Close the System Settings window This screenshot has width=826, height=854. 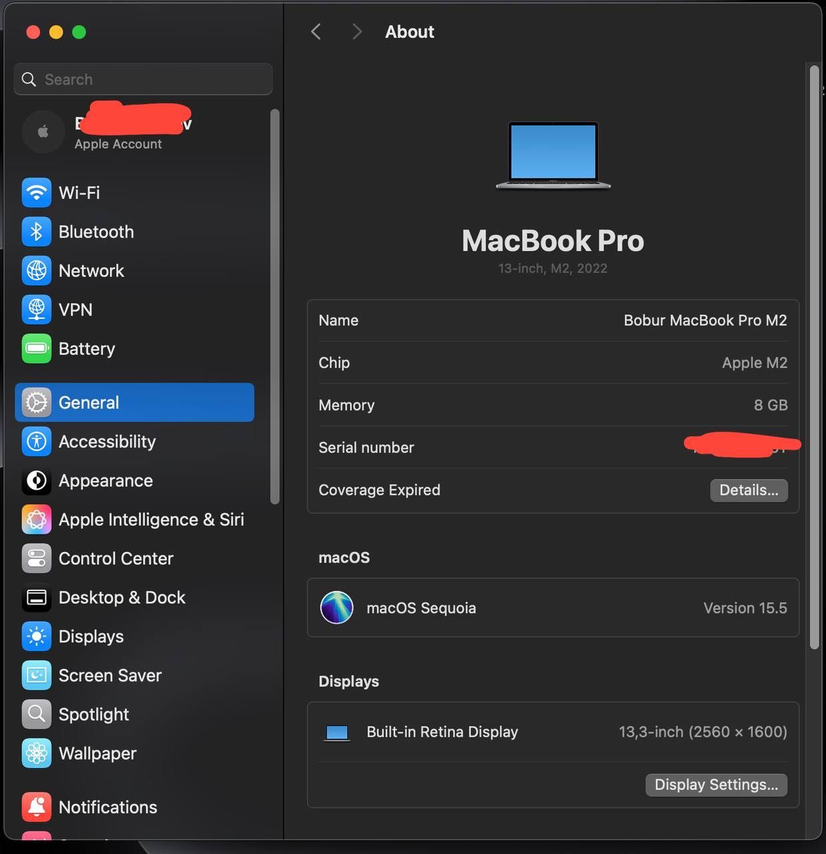33,32
